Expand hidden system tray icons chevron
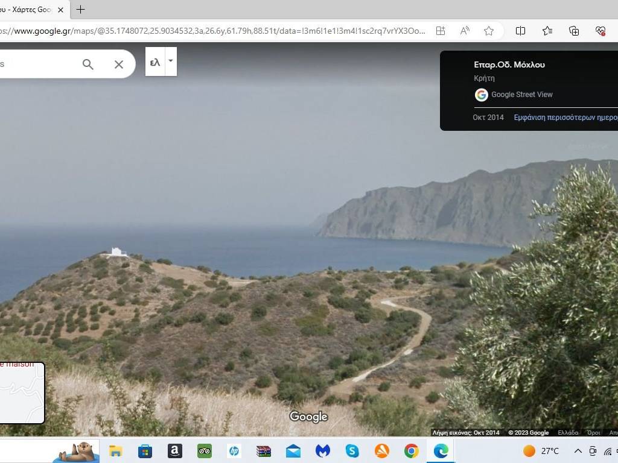 point(578,451)
